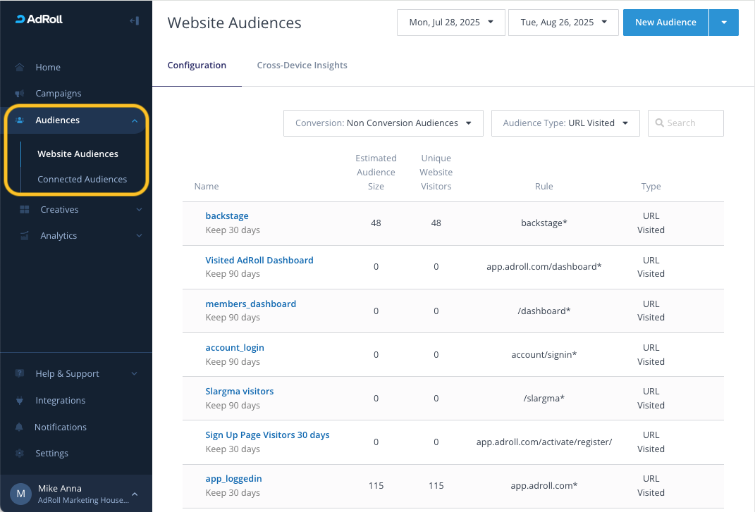Open the Conversion filter dropdown
This screenshot has width=755, height=512.
tap(383, 123)
